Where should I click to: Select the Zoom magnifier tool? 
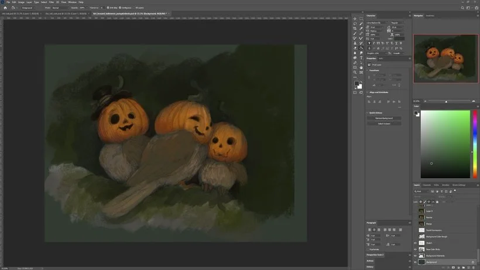tap(355, 72)
